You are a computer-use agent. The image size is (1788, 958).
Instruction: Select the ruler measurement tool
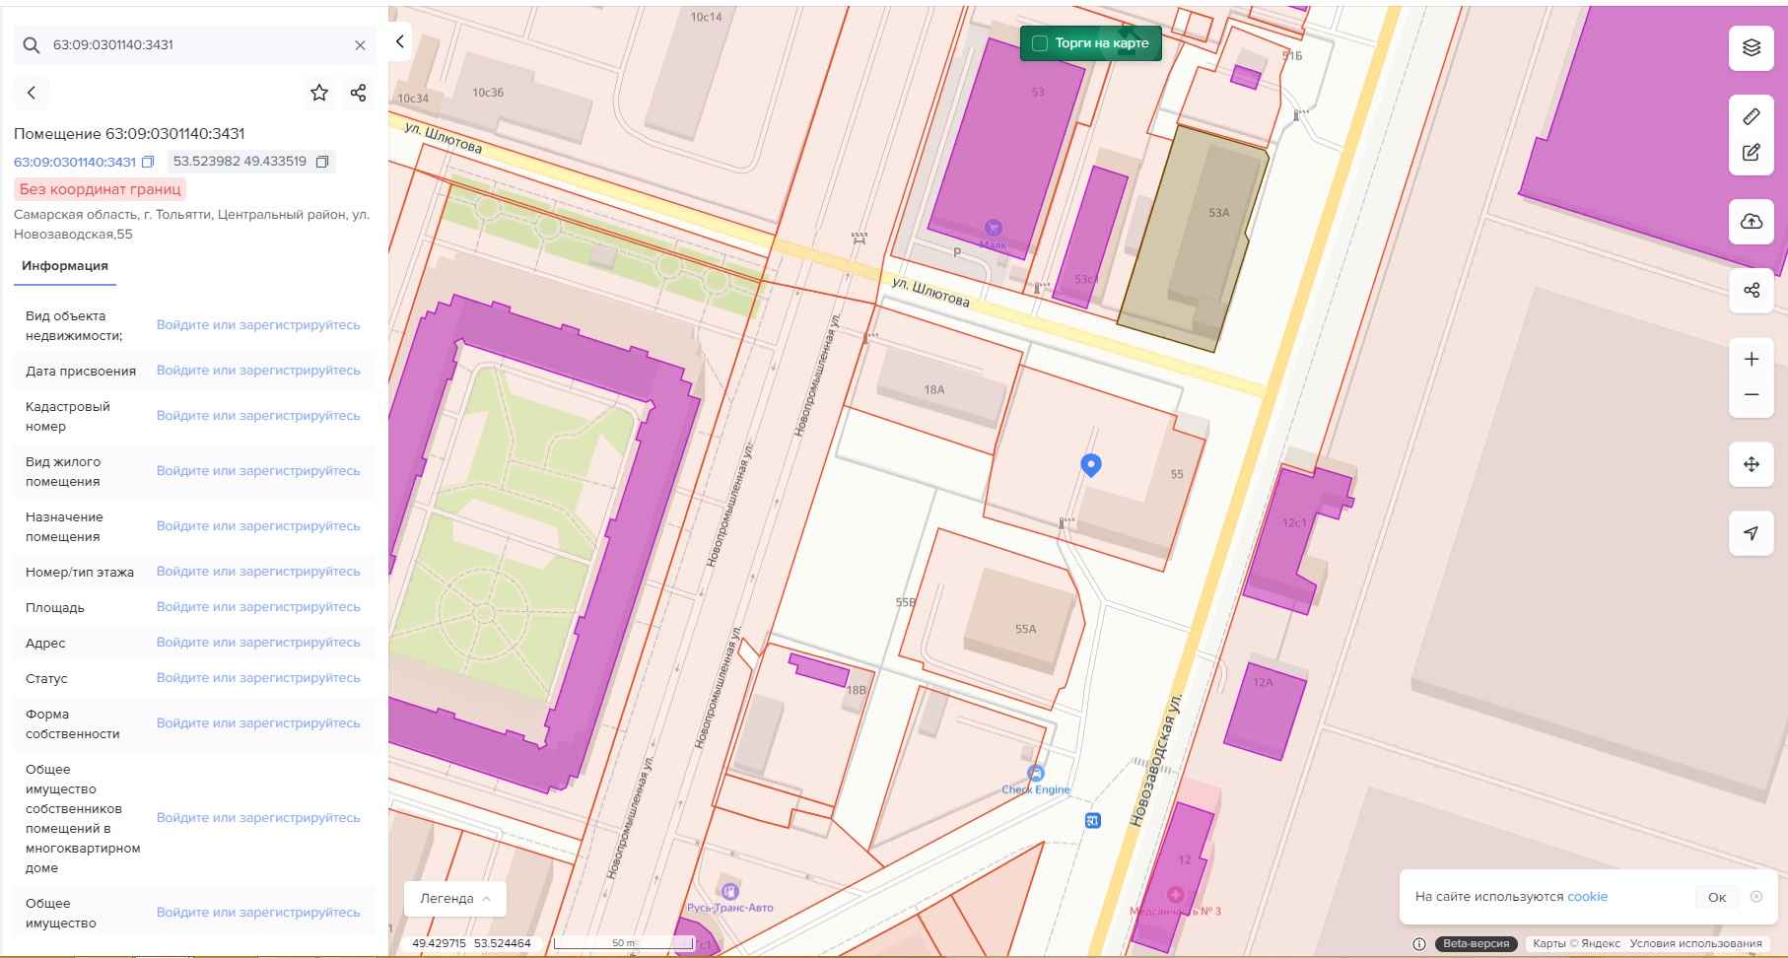click(1751, 117)
